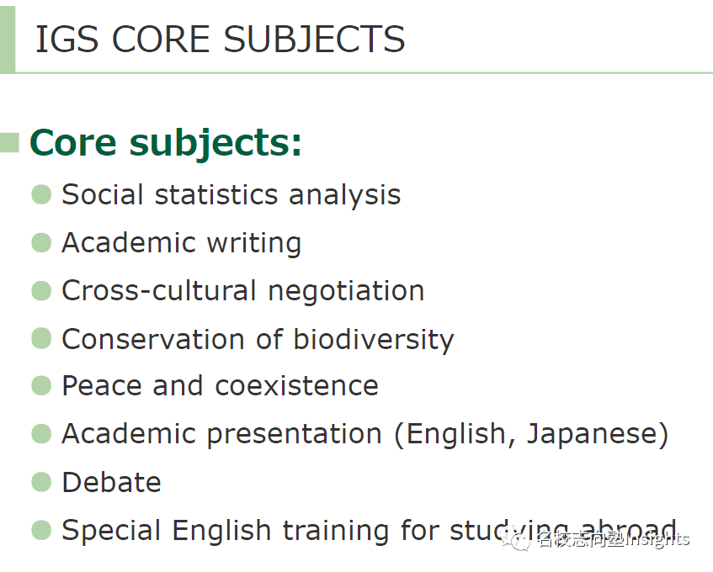Click the green square beside Core subjects
The height and width of the screenshot is (572, 713).
(10, 142)
